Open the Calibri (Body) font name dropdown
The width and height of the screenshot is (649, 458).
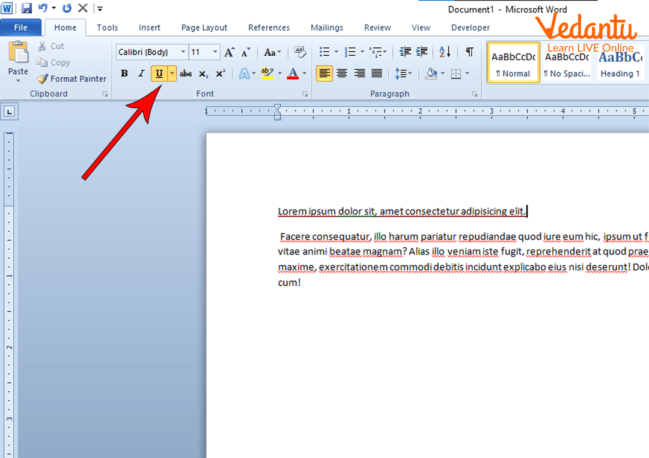pos(183,52)
